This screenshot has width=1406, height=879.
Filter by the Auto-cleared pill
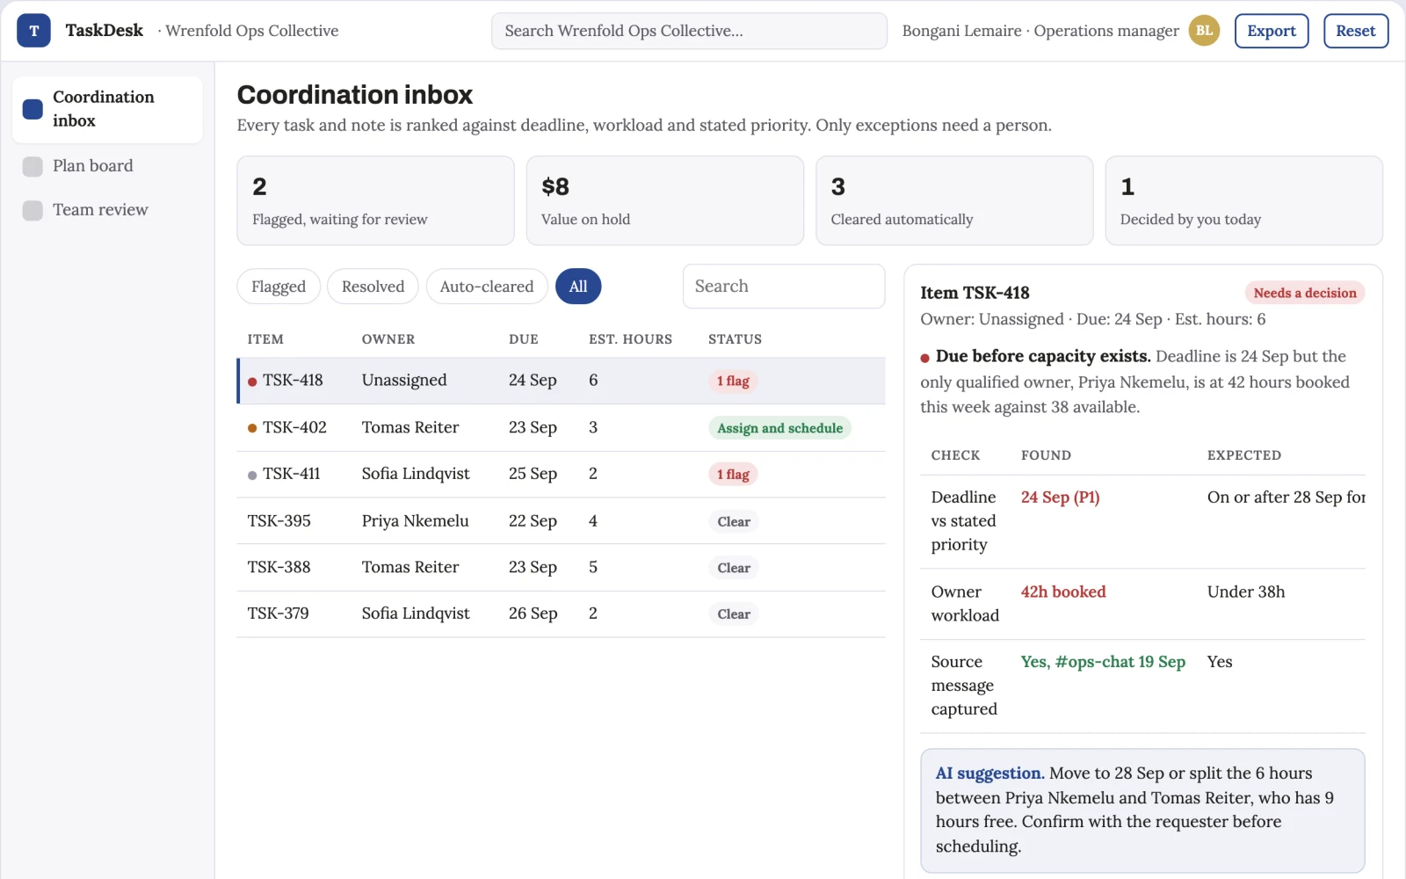(487, 287)
